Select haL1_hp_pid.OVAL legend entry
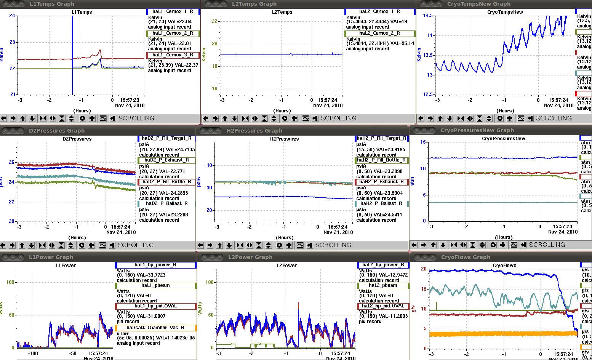This screenshot has height=360, width=592. coord(156,306)
